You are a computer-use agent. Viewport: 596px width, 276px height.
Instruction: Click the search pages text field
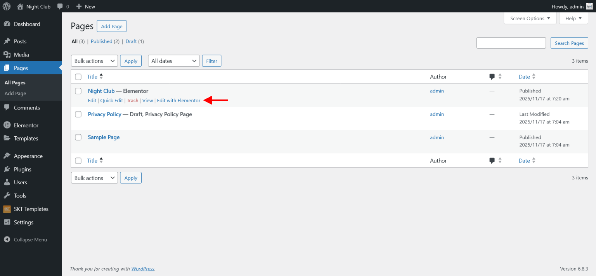(511, 43)
